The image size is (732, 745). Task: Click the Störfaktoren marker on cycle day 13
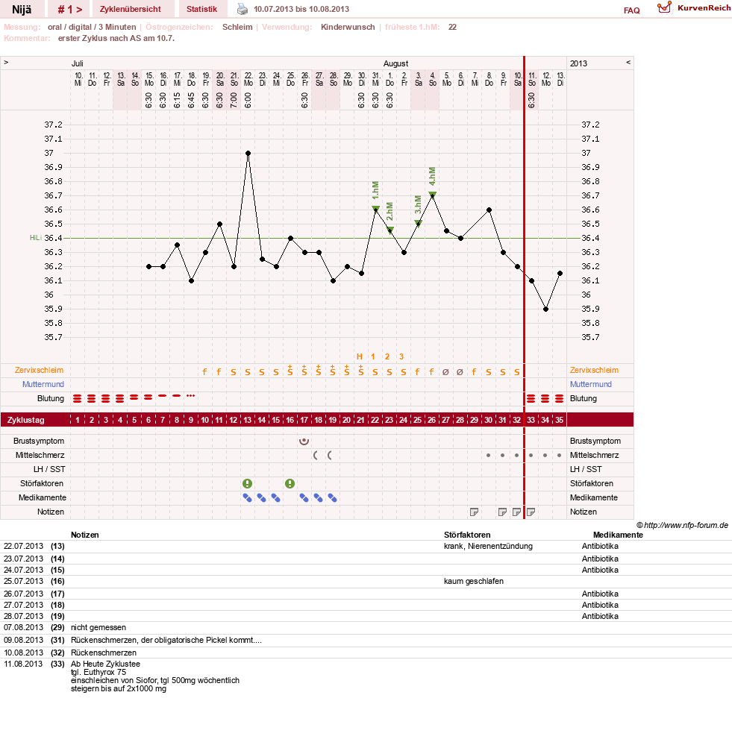pyautogui.click(x=247, y=484)
